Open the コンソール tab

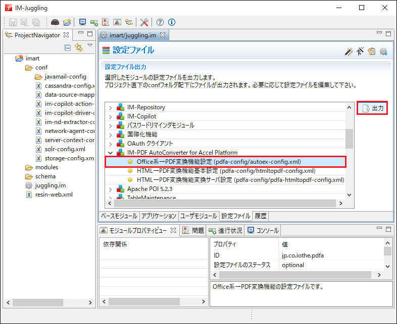coord(263,230)
